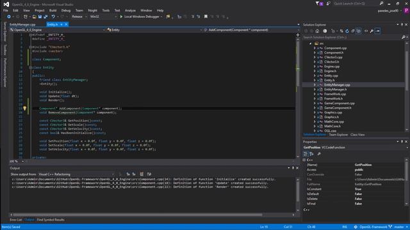Toggle Preview Selected Items button
Image resolution: width=410 pixels, height=230 pixels.
point(377,31)
